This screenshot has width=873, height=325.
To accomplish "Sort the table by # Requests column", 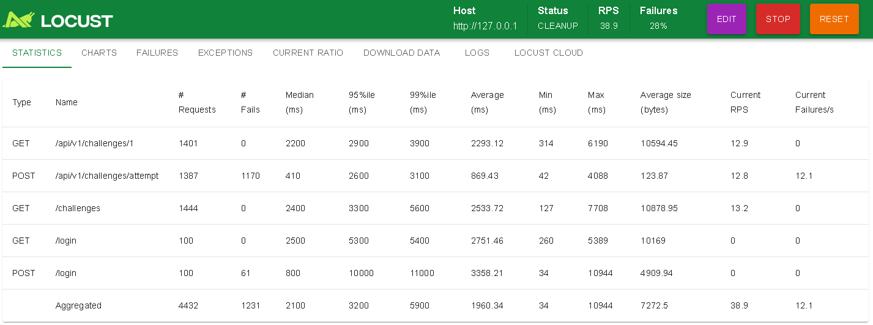I will click(x=197, y=102).
